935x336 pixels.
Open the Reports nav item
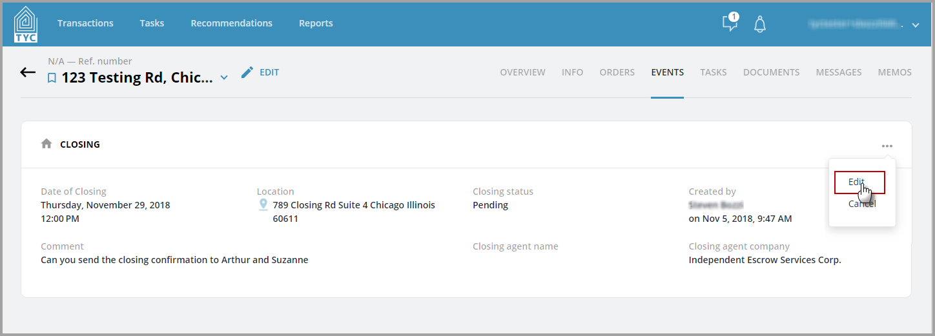(316, 23)
